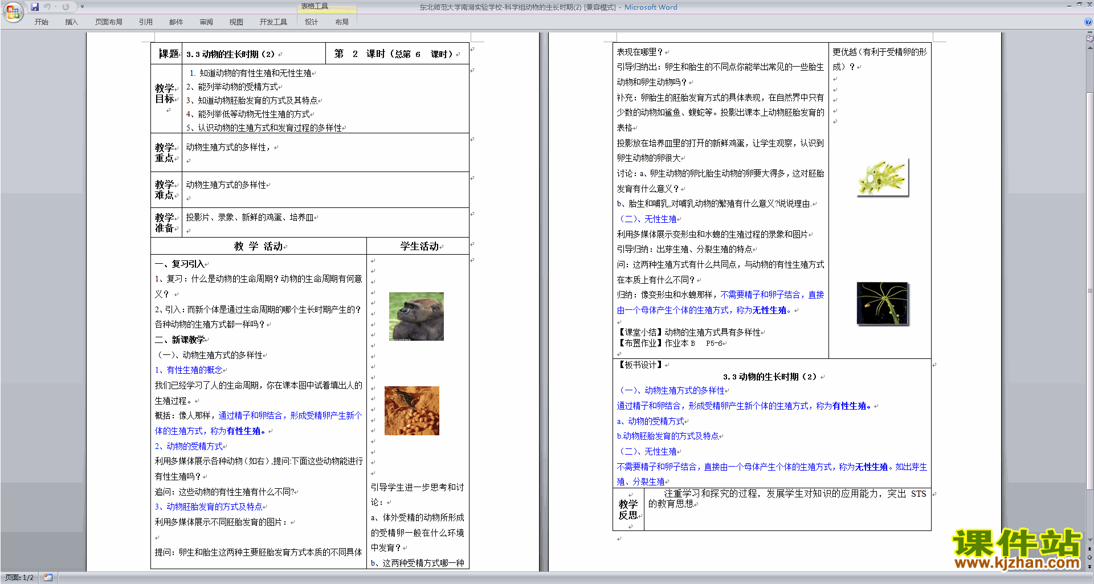Click the blue heading 2、动物的受精方式
1094x584 pixels.
(x=189, y=446)
